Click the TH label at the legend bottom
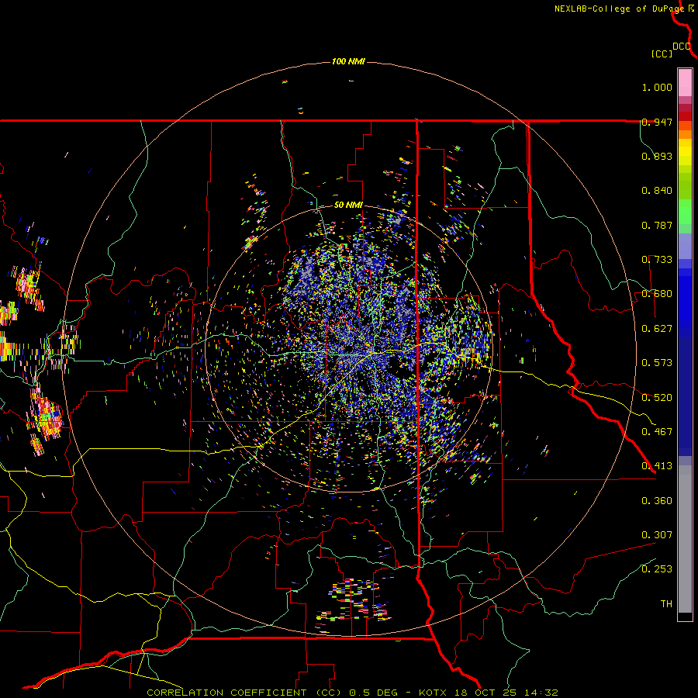698x698 pixels. (666, 604)
